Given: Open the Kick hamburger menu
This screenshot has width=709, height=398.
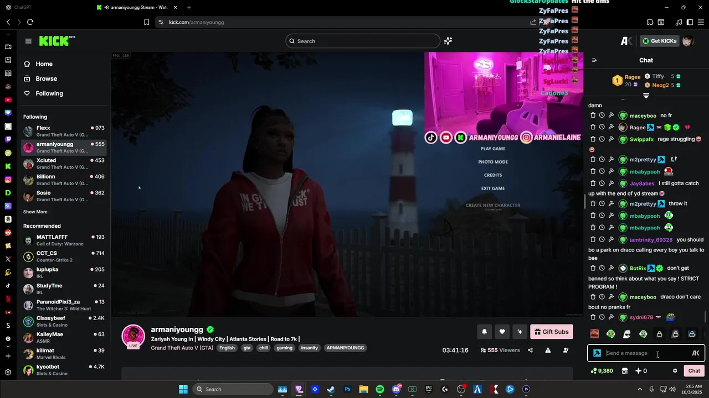Looking at the screenshot, I should point(28,41).
